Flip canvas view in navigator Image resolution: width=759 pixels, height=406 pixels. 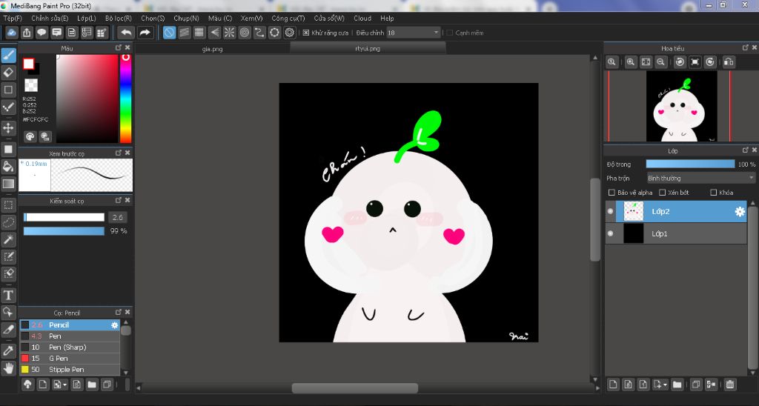coord(729,62)
